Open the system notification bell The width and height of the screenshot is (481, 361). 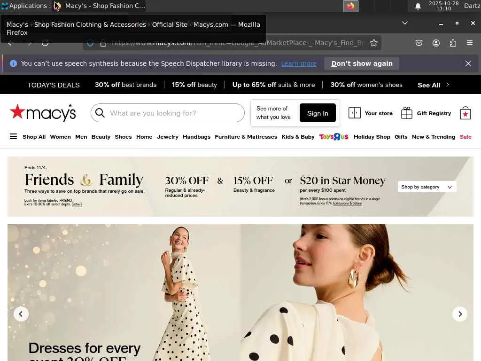coord(418,6)
